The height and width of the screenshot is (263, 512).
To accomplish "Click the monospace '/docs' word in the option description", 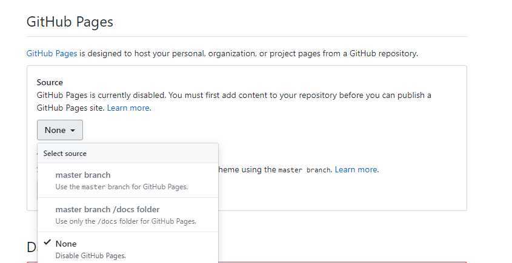I will click(107, 222).
